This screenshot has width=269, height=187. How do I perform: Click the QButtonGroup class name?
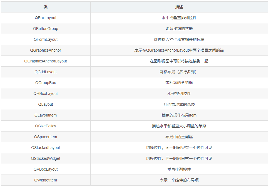46,29
